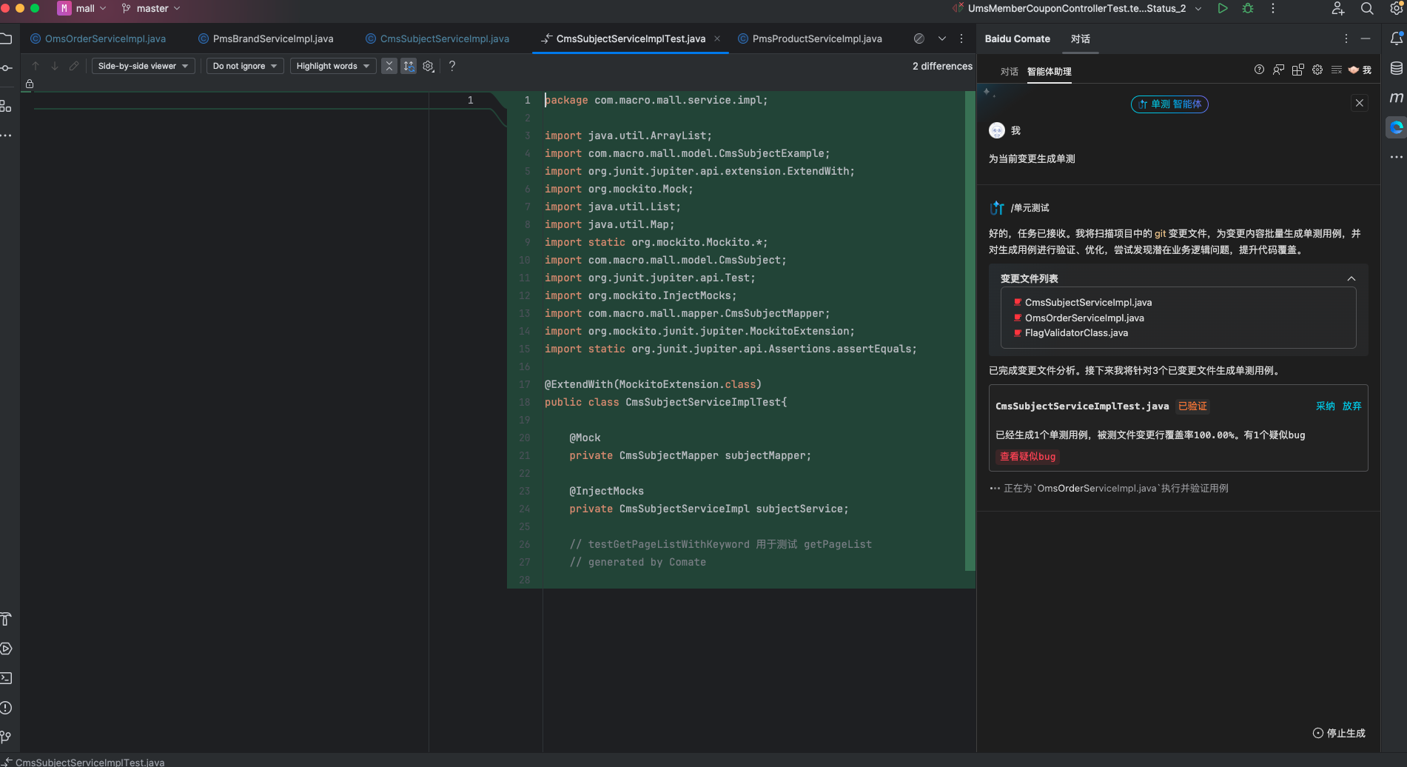Click the inspections widget icon near tabs
Image resolution: width=1407 pixels, height=767 pixels.
919,38
